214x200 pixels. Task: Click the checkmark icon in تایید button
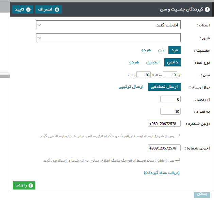[x=28, y=9]
